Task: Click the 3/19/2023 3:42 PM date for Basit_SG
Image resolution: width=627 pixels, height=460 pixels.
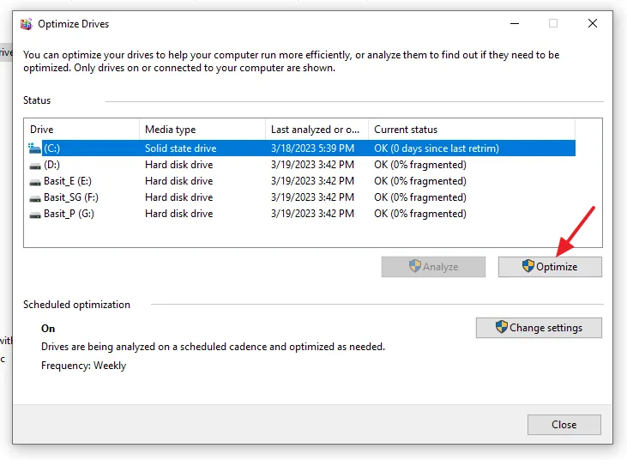Action: point(313,197)
